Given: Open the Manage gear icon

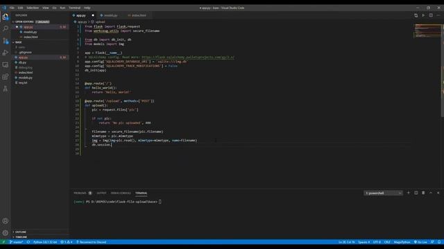Looking at the screenshot, I should click(x=6, y=233).
